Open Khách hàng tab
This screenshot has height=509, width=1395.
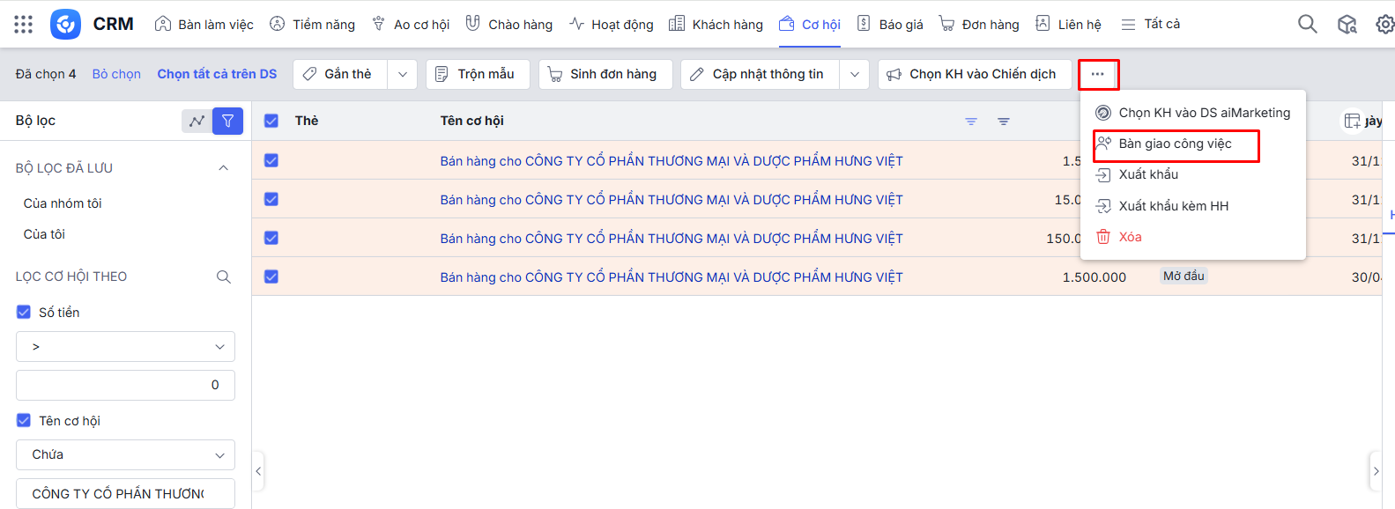[x=716, y=25]
